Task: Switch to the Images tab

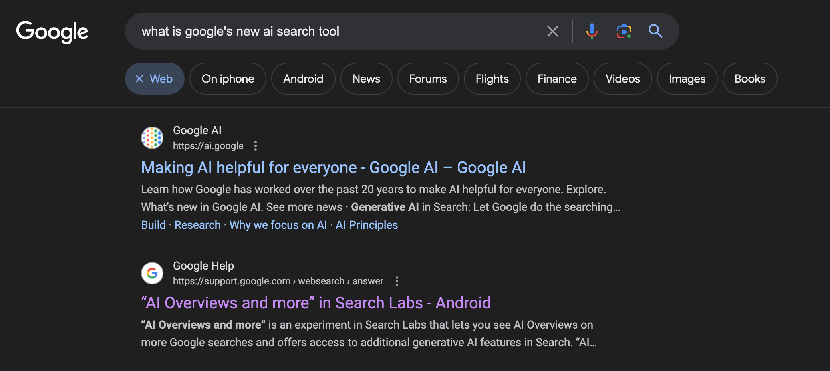Action: pyautogui.click(x=687, y=79)
